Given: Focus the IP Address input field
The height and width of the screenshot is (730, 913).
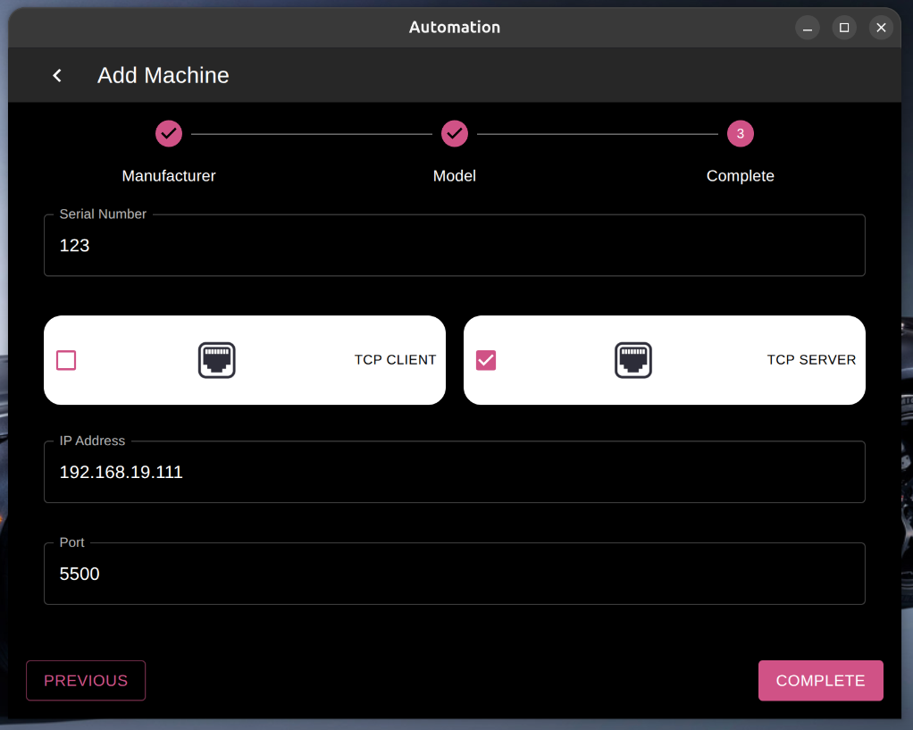Looking at the screenshot, I should click(455, 472).
